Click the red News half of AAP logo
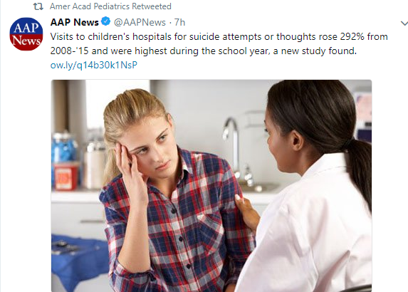This screenshot has height=292, width=408. tap(26, 43)
